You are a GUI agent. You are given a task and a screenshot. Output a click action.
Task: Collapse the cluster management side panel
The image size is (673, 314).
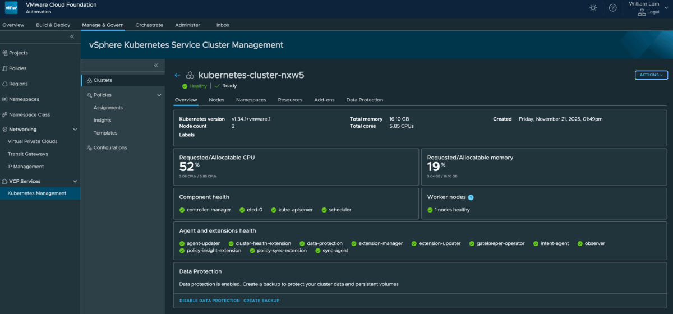coord(156,66)
